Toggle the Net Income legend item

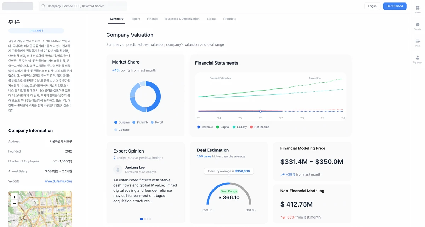click(259, 127)
